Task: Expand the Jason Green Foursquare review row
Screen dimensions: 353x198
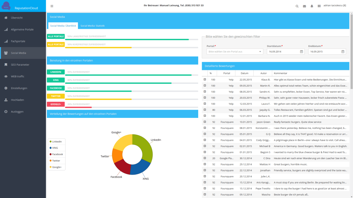Action: click(205, 122)
